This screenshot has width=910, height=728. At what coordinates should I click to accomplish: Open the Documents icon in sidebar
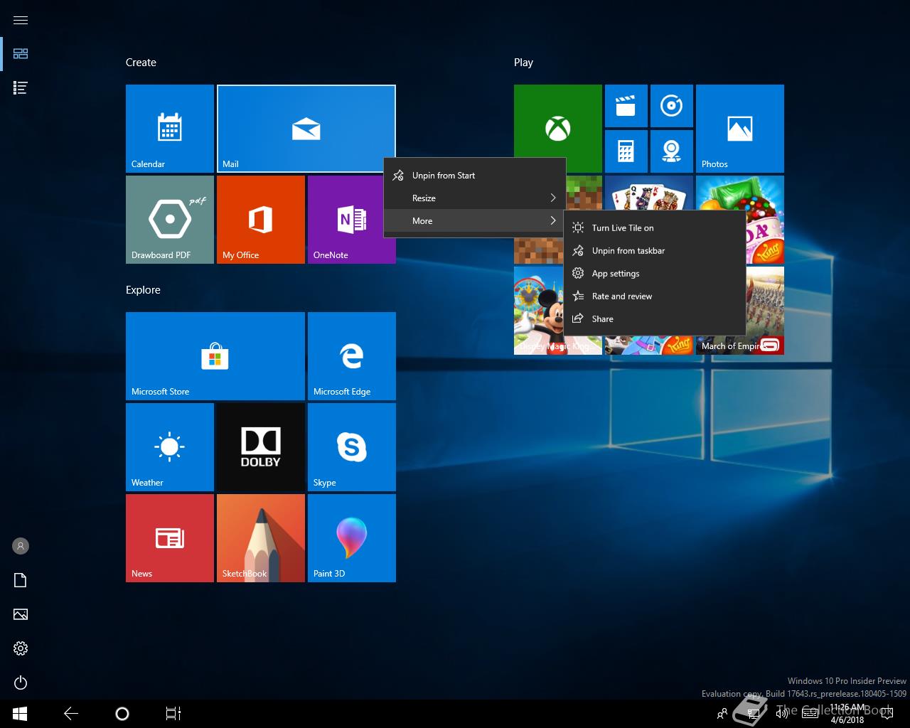click(21, 580)
